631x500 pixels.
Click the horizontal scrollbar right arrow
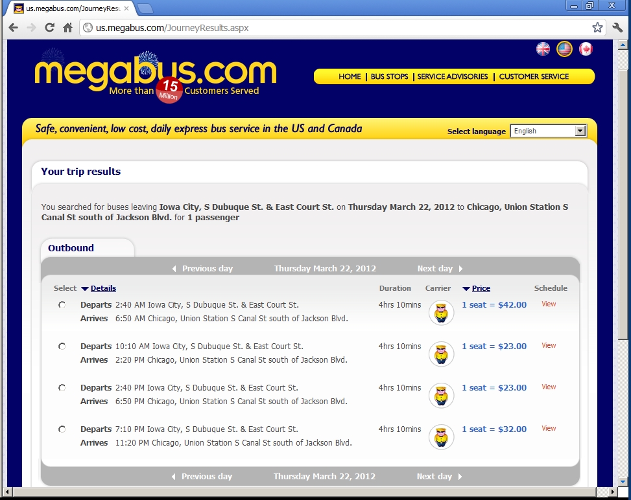pyautogui.click(x=613, y=492)
